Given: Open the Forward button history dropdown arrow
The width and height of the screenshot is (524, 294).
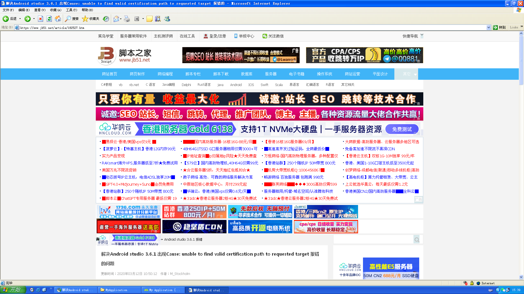Looking at the screenshot, I should pos(34,19).
